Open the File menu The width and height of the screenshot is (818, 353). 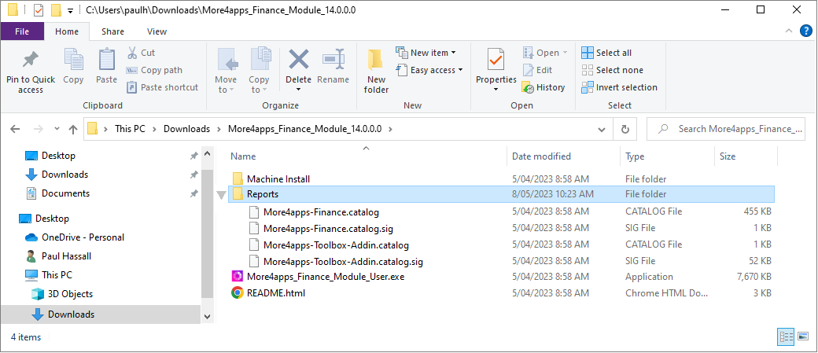click(22, 31)
